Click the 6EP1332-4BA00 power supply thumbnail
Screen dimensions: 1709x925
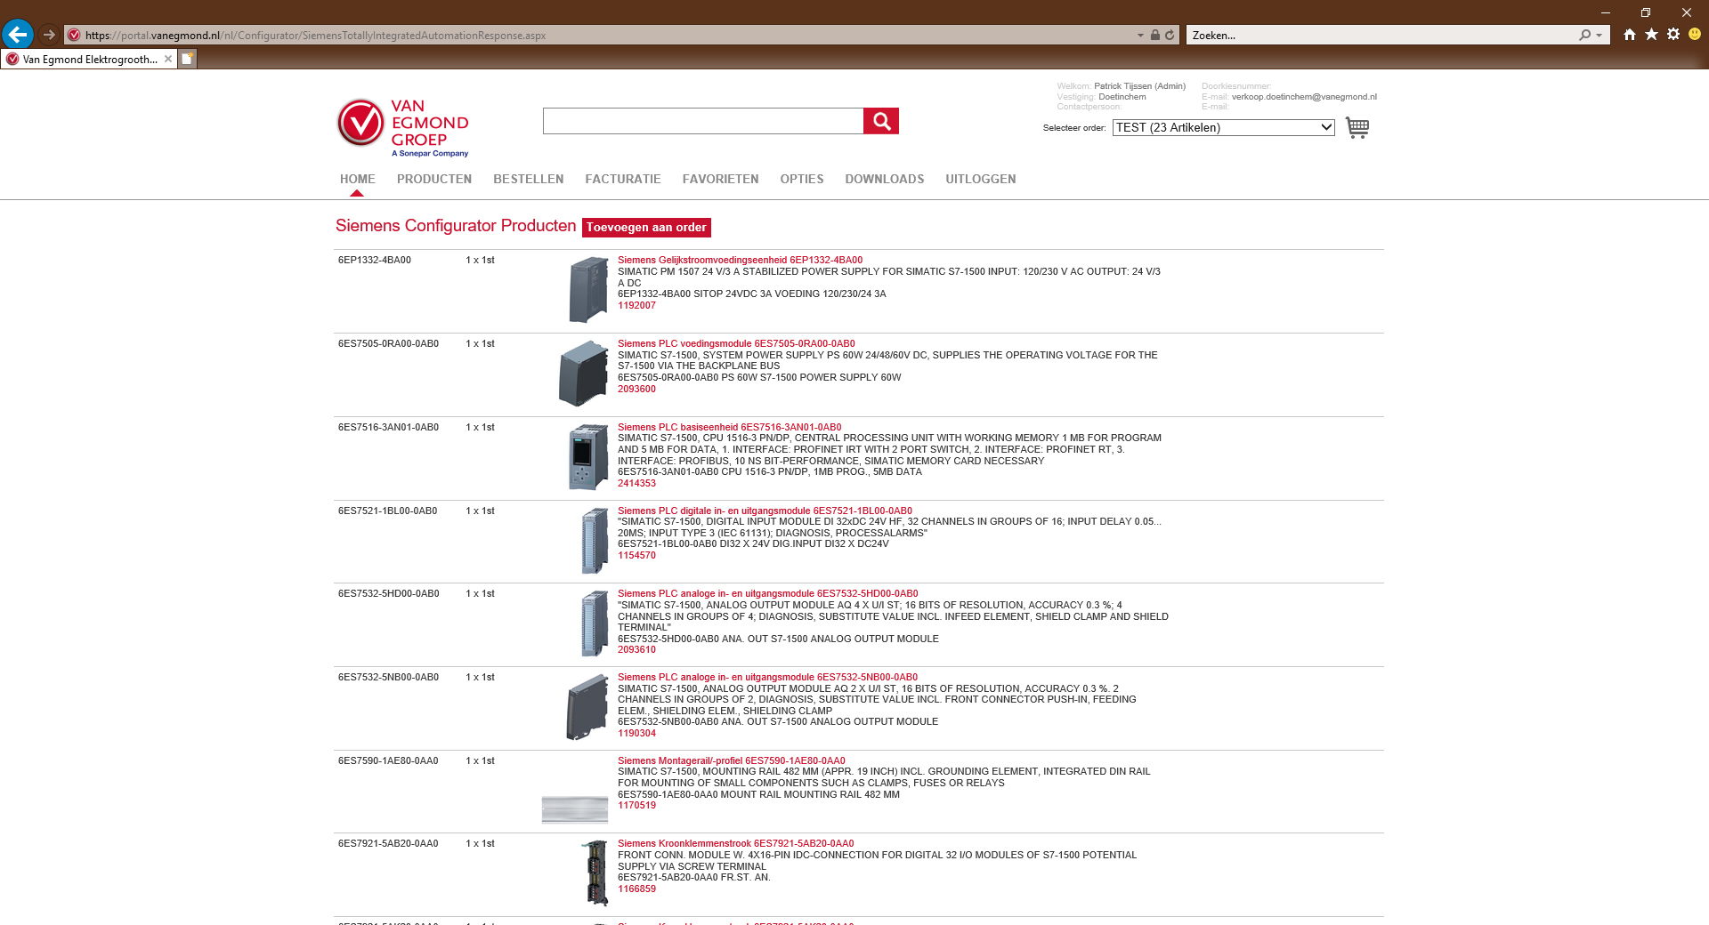588,290
